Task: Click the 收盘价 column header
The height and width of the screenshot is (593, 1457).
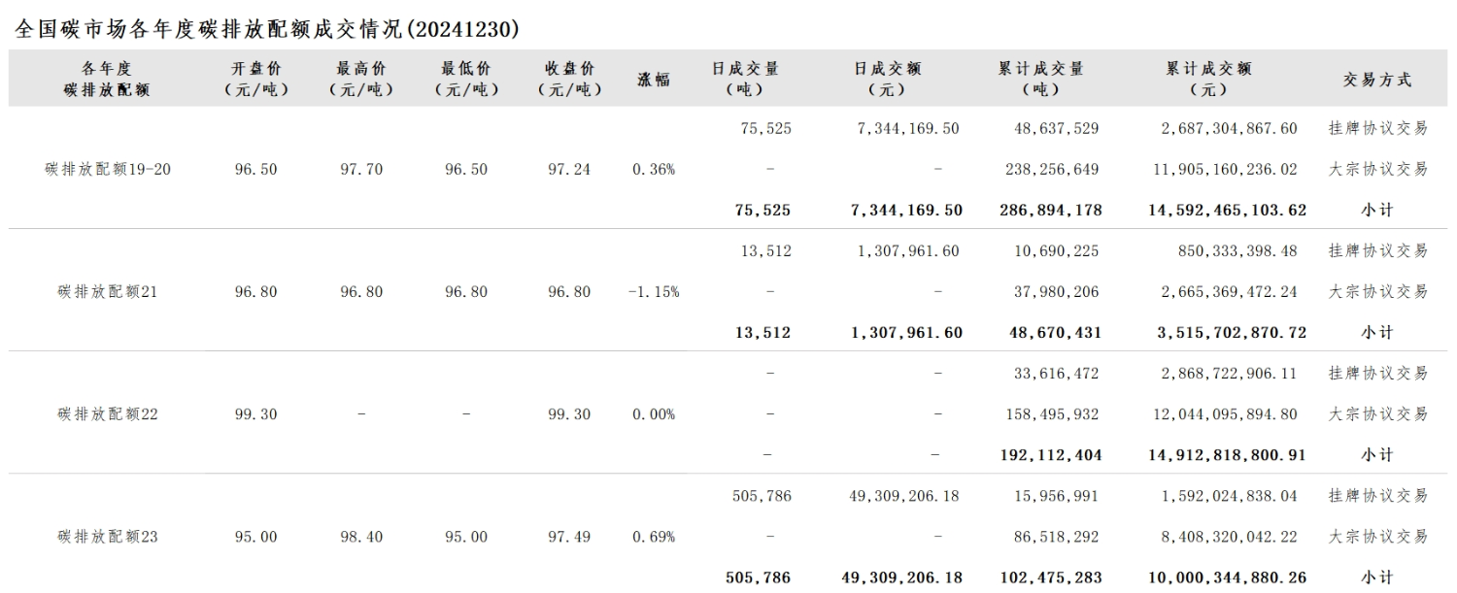Action: click(569, 79)
